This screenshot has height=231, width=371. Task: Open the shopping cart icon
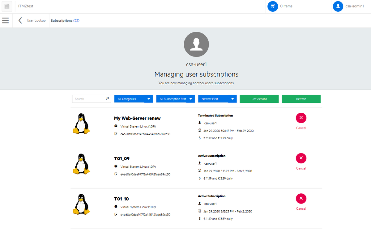[273, 6]
